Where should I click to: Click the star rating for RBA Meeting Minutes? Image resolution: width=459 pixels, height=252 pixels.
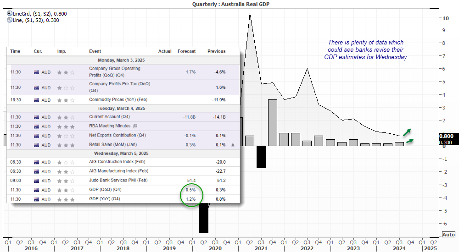point(65,126)
